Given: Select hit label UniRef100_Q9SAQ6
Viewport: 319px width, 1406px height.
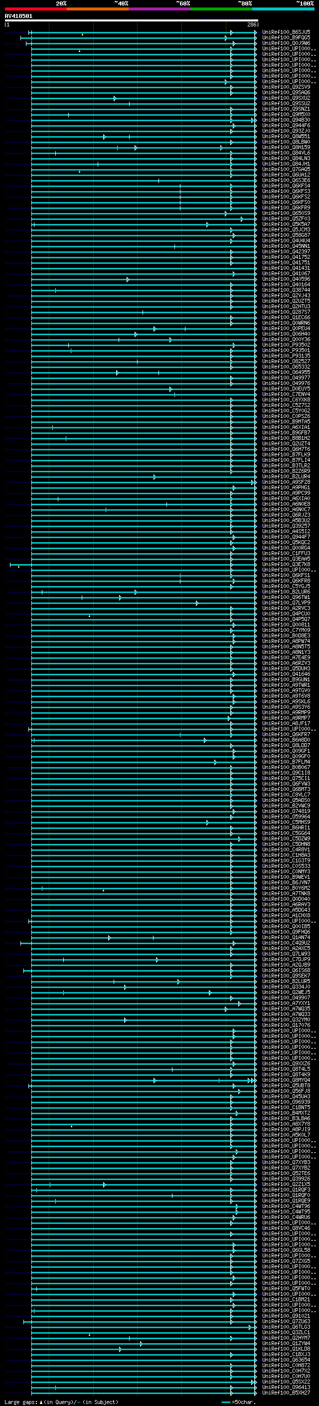Looking at the screenshot, I should pyautogui.click(x=286, y=92).
